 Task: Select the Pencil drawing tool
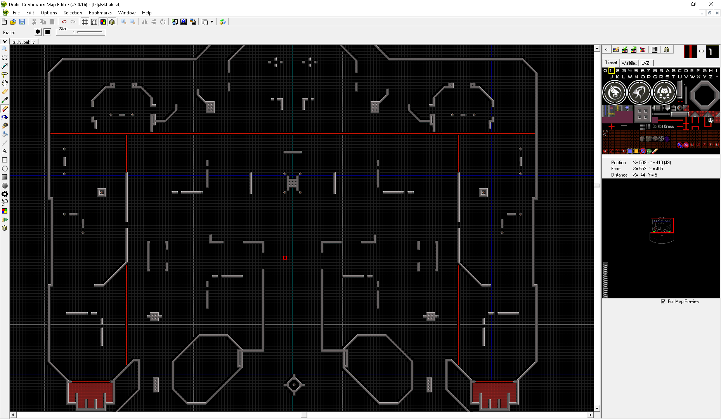click(5, 92)
